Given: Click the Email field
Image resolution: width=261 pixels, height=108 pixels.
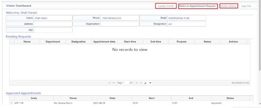Looking at the screenshot, I should pos(186,18).
